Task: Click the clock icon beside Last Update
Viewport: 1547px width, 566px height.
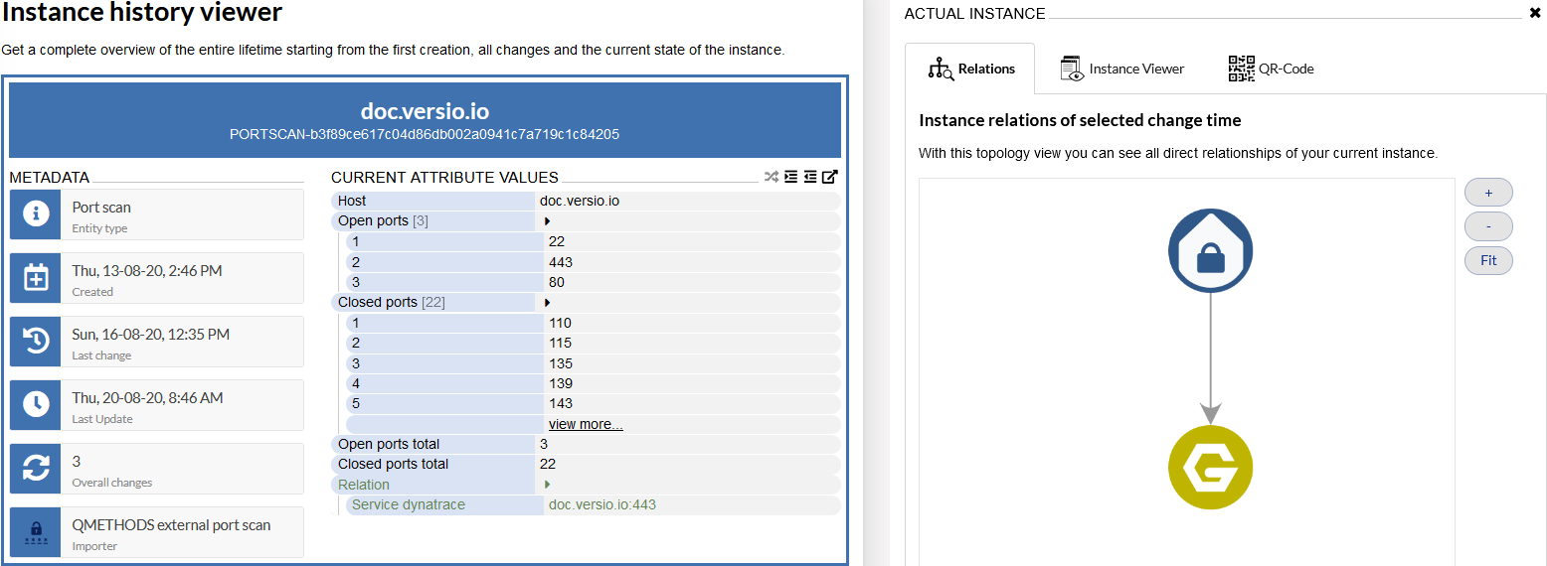Action: [x=36, y=405]
